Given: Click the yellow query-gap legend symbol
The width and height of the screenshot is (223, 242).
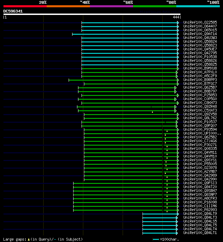Looking at the screenshot, I should [x=29, y=239].
